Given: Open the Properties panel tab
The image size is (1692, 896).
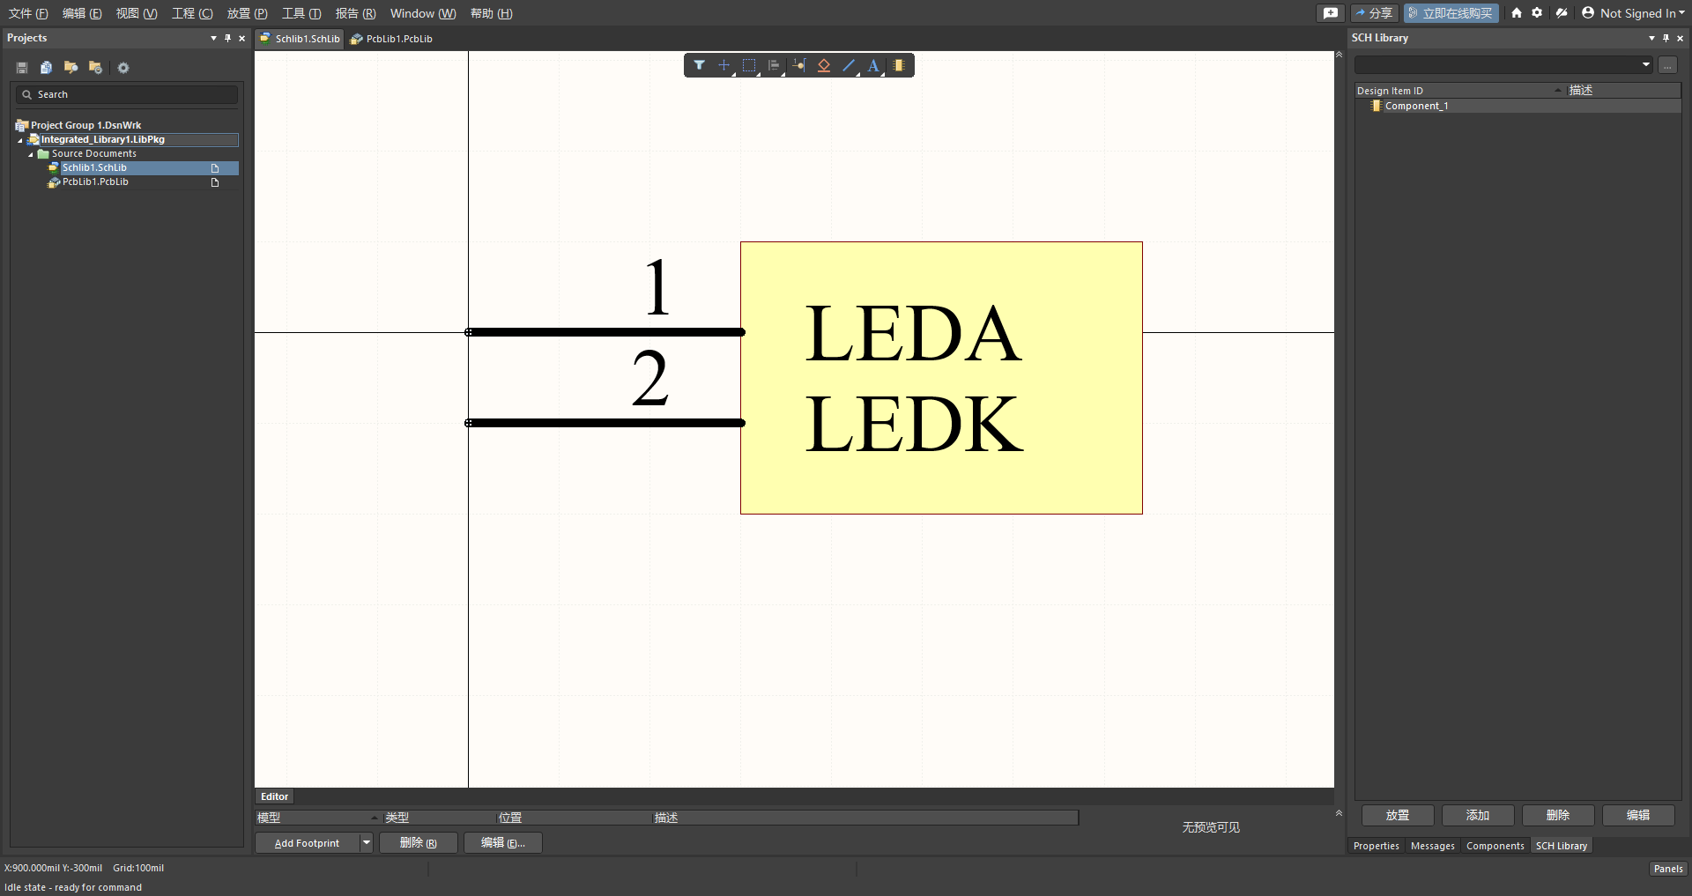Looking at the screenshot, I should click(x=1377, y=846).
